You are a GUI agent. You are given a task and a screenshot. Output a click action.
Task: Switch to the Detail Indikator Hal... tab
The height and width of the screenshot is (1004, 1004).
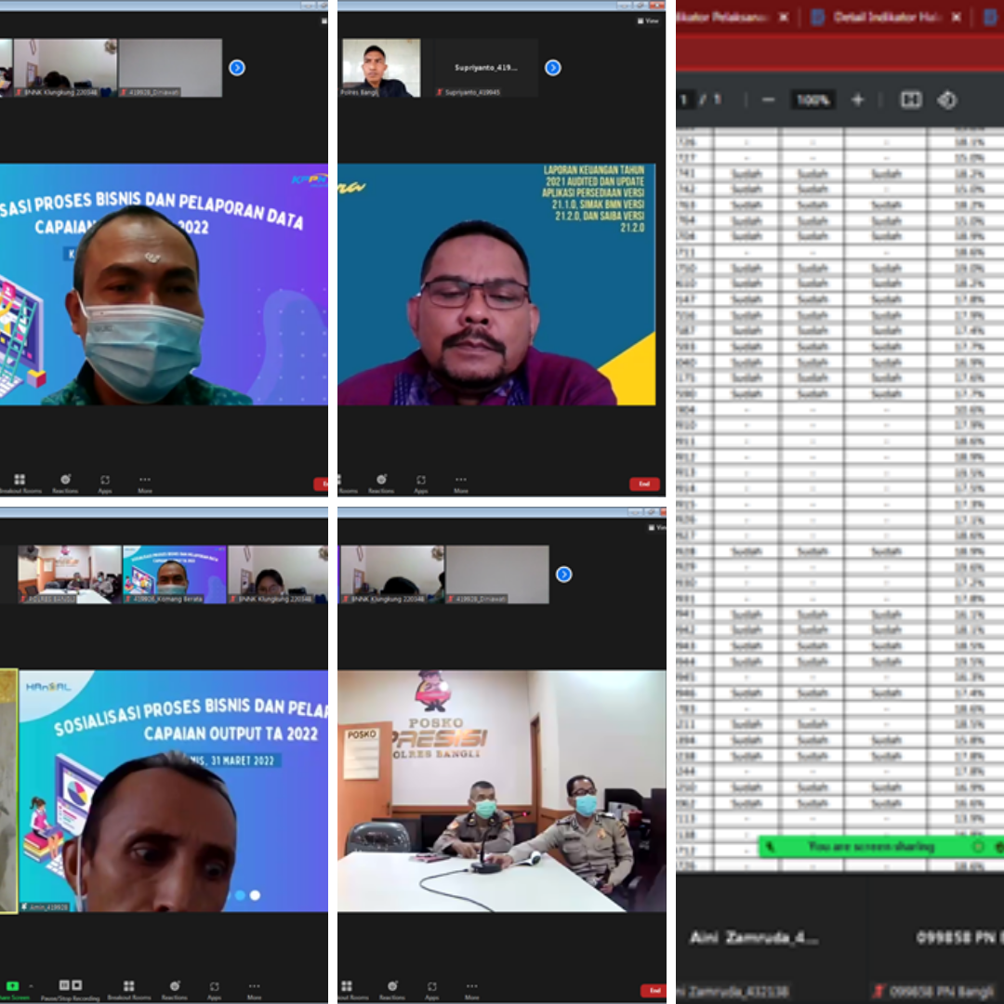click(884, 17)
